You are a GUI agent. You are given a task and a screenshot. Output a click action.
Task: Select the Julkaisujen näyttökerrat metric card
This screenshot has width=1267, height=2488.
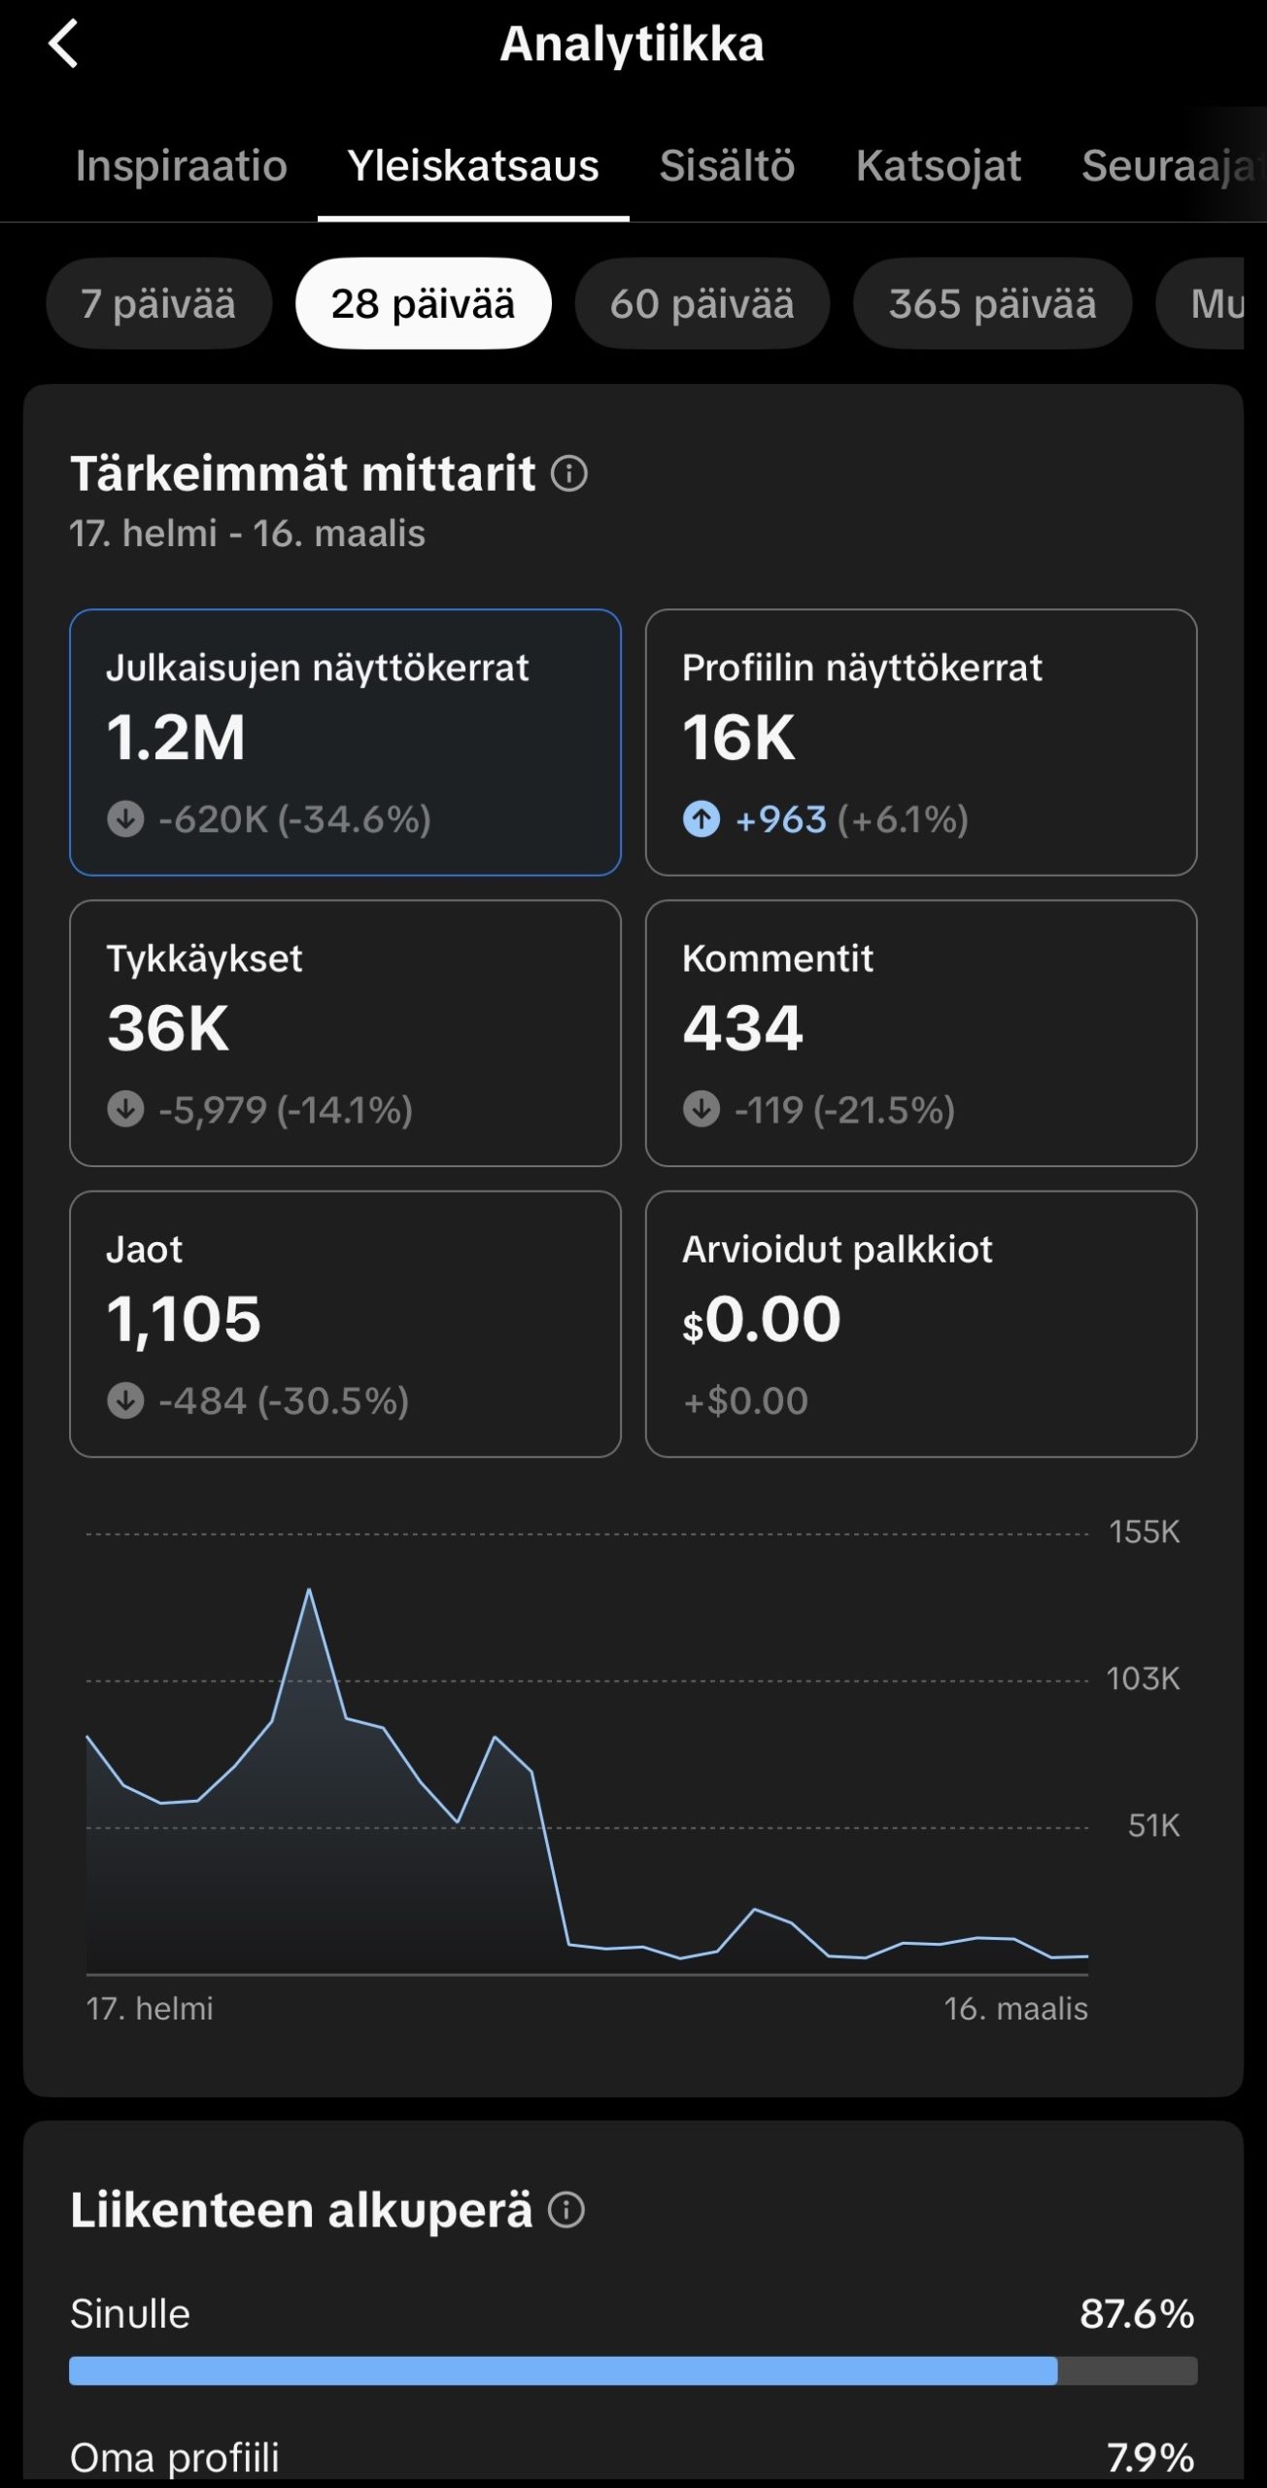coord(345,742)
